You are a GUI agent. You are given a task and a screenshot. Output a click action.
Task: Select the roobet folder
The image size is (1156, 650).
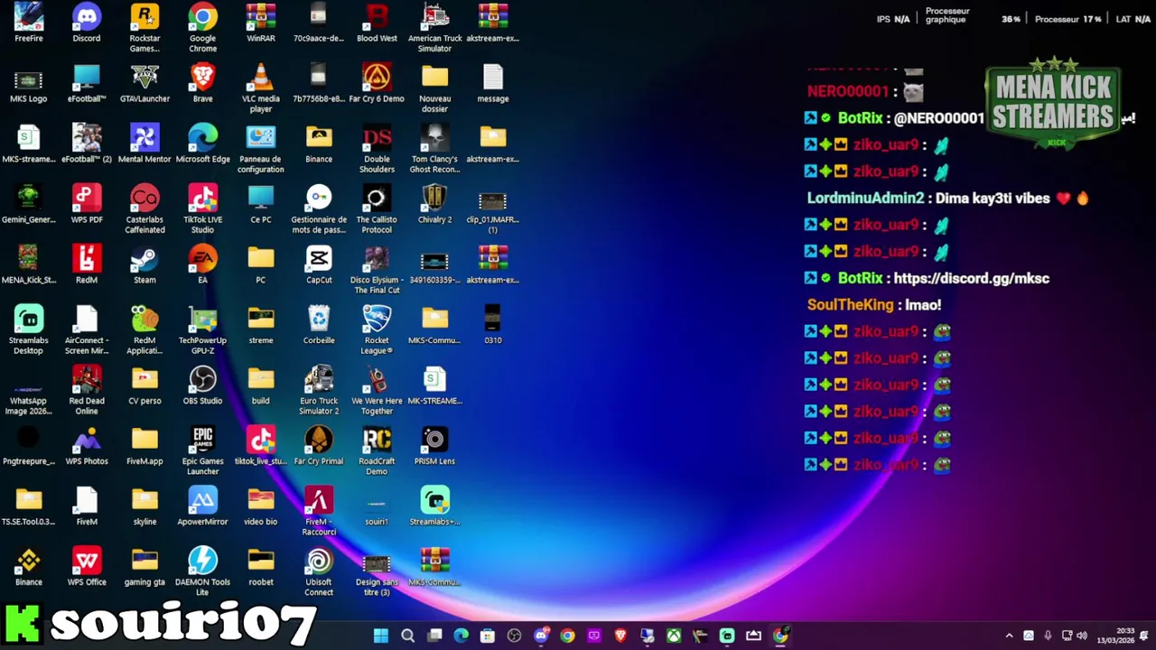[x=261, y=567]
